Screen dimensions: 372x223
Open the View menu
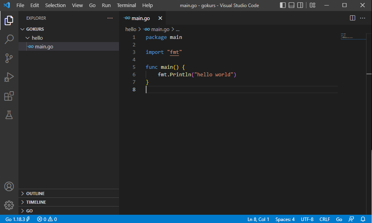point(77,5)
